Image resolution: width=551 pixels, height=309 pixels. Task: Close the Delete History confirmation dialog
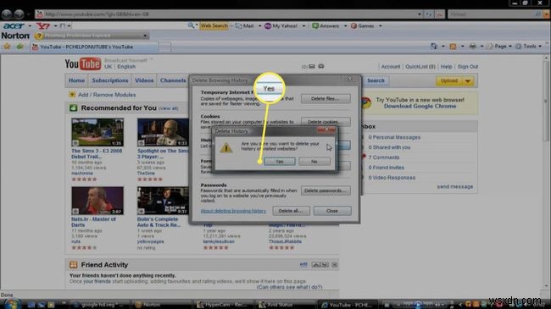pos(326,130)
